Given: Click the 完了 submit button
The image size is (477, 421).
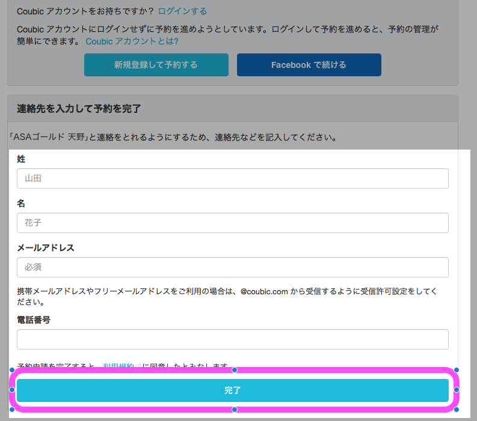Looking at the screenshot, I should 233,390.
